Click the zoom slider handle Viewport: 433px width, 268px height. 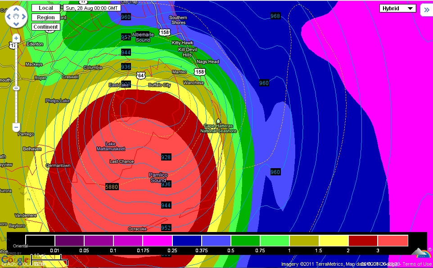16,88
